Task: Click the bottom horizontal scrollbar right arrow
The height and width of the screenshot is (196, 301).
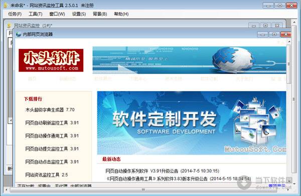Action: [x=288, y=189]
